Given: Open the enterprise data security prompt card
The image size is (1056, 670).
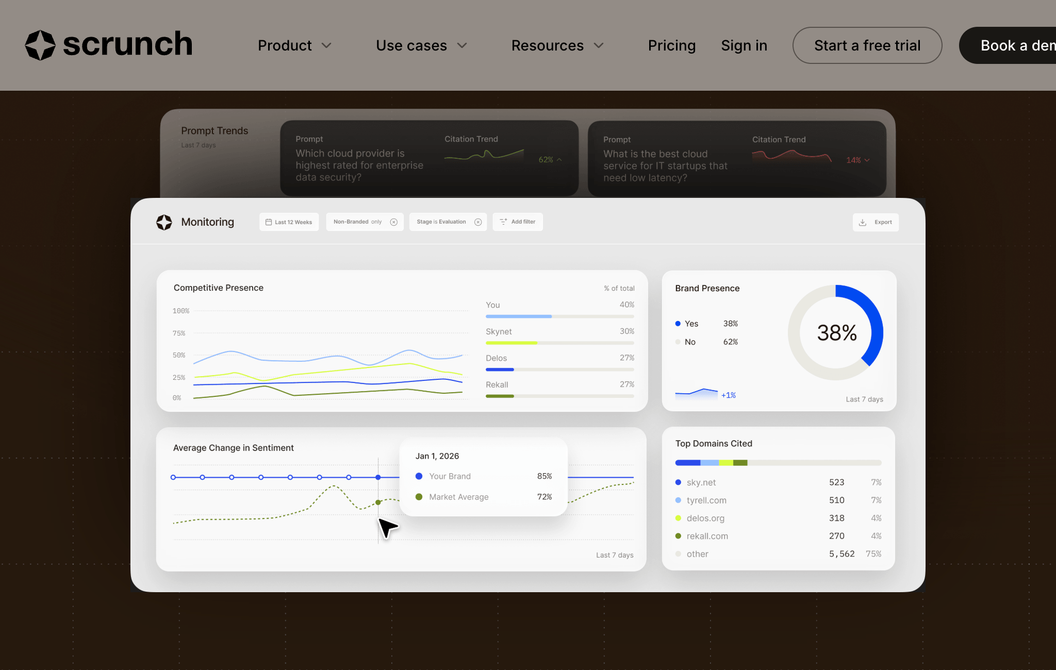Looking at the screenshot, I should [x=429, y=158].
